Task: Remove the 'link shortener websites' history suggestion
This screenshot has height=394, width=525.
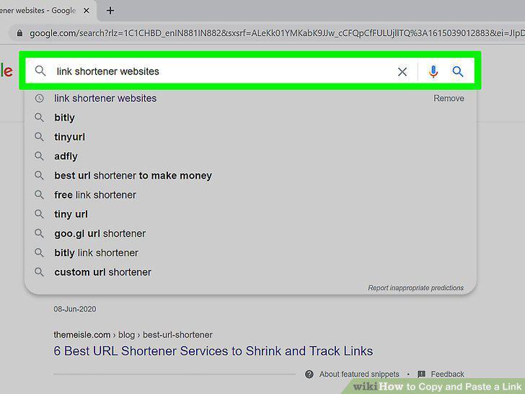Action: click(x=449, y=98)
